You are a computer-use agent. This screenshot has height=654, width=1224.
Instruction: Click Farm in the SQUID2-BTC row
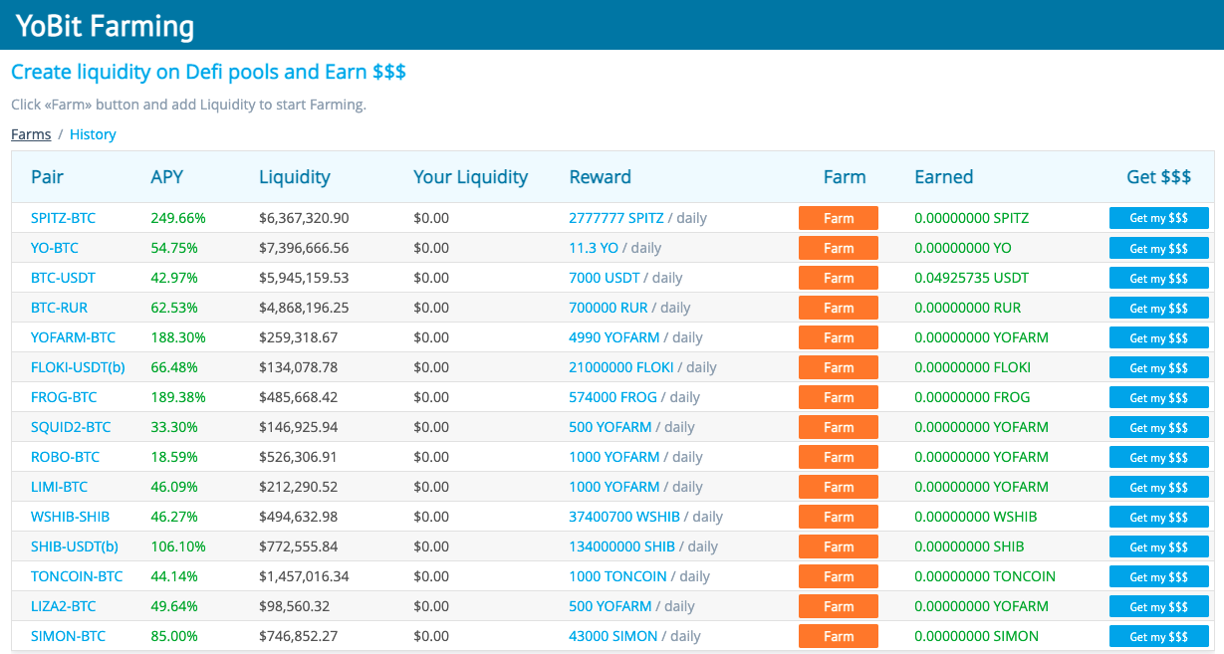click(x=839, y=427)
